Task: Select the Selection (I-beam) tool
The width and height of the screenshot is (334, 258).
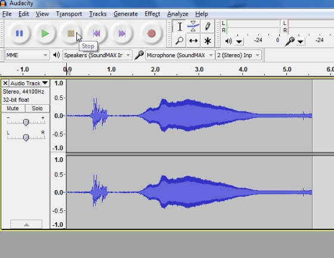Action: (180, 26)
